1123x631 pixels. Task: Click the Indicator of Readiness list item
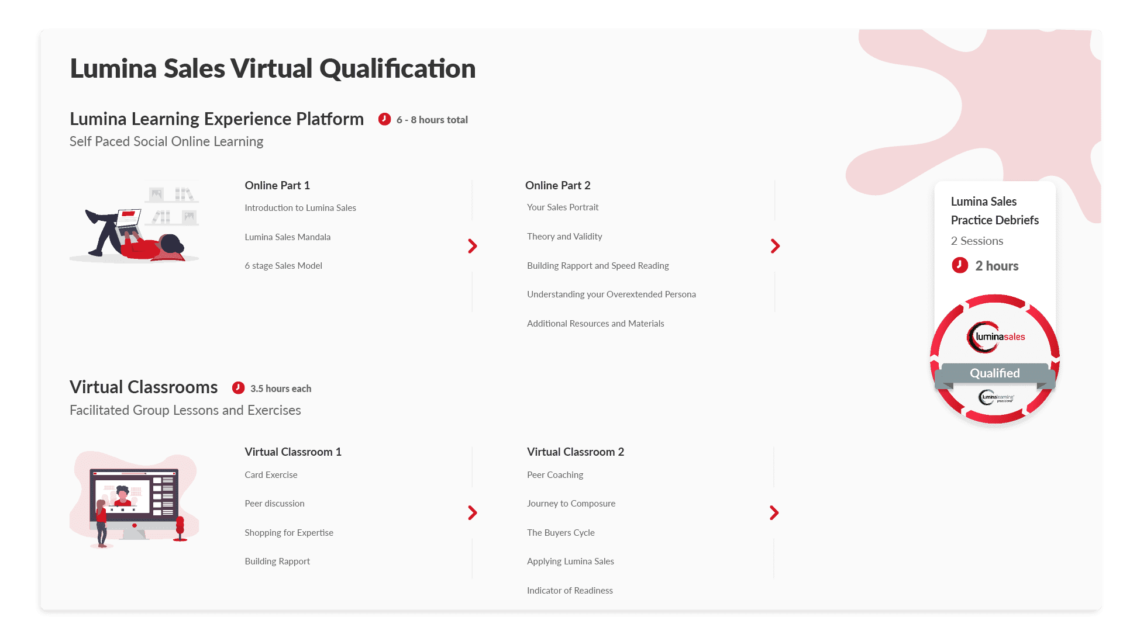[570, 590]
